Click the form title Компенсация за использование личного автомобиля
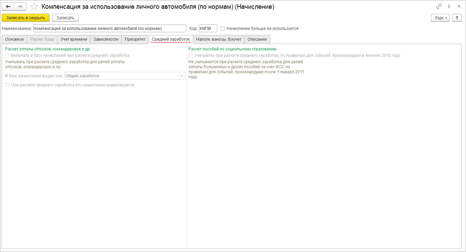This screenshot has height=252, width=466. tap(158, 7)
